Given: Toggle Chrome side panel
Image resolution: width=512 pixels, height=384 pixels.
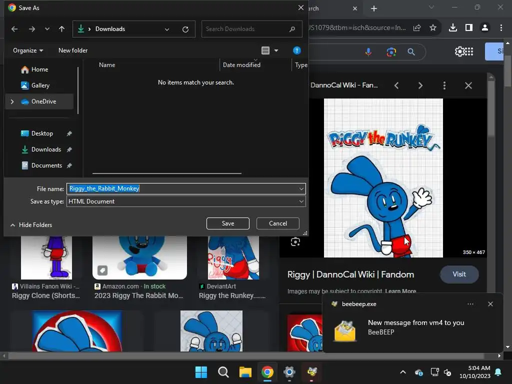Looking at the screenshot, I should coord(469,28).
